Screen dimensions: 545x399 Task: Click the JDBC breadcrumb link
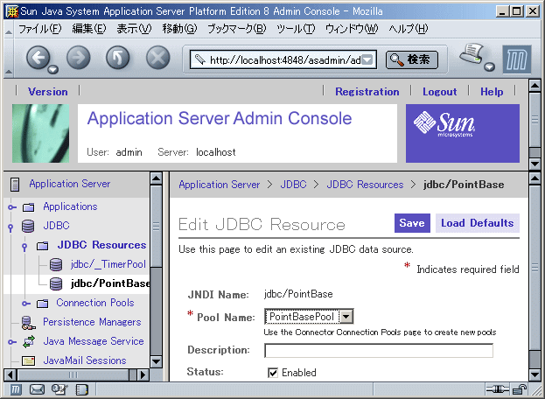(x=293, y=185)
